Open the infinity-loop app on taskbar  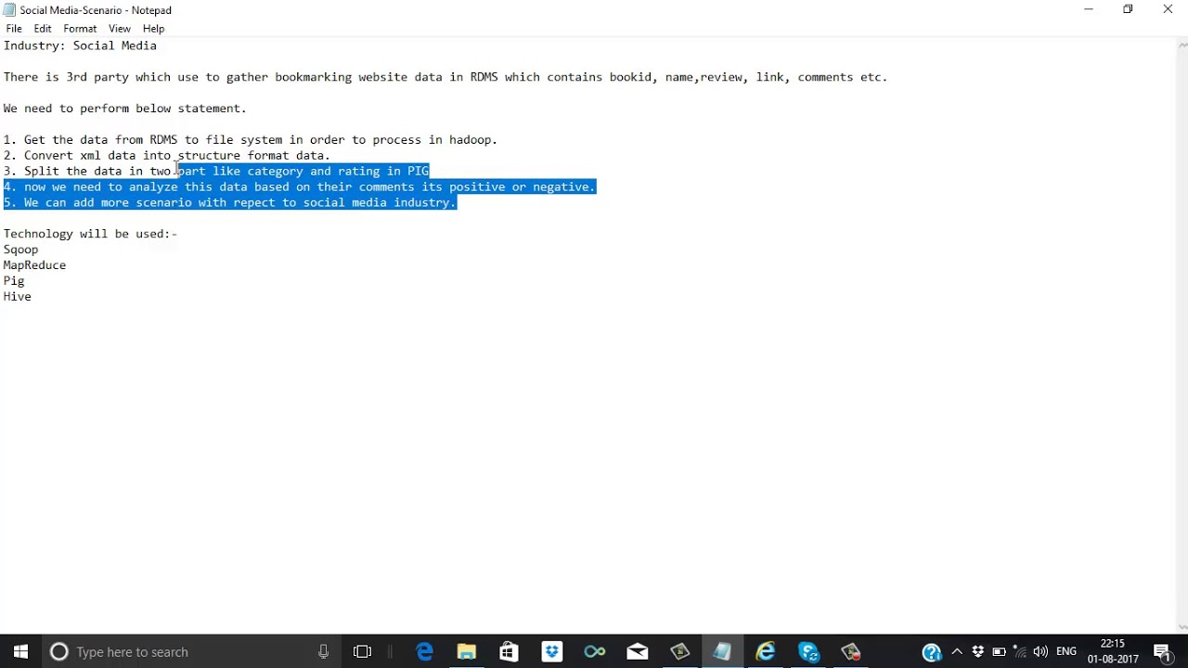pyautogui.click(x=595, y=651)
